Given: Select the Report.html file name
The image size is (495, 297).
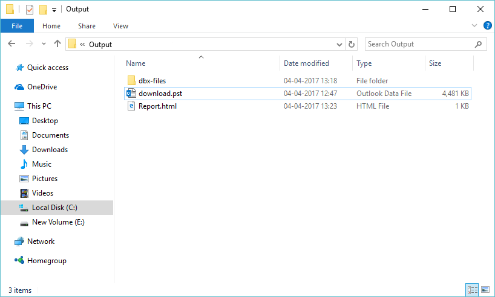Looking at the screenshot, I should 157,106.
